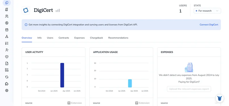
Task: Switch to the Recommendations tab
Action: tap(118, 38)
